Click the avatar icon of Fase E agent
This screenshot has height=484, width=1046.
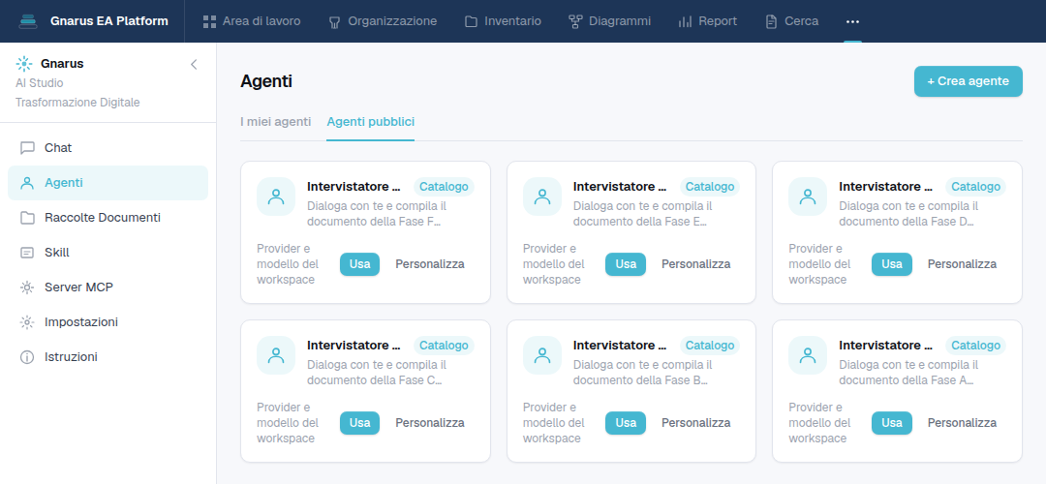[542, 197]
